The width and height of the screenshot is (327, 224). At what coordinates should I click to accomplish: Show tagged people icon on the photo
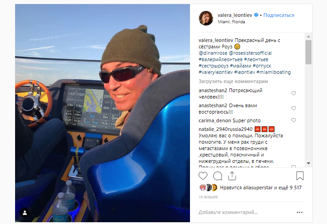(x=25, y=213)
